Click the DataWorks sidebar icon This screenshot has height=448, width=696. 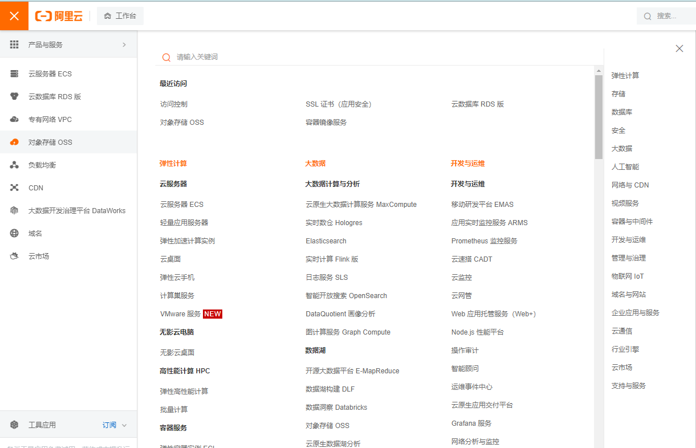tap(14, 210)
